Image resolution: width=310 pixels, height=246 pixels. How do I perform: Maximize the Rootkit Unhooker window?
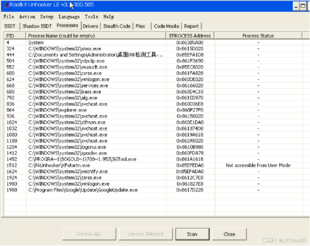click(x=303, y=6)
